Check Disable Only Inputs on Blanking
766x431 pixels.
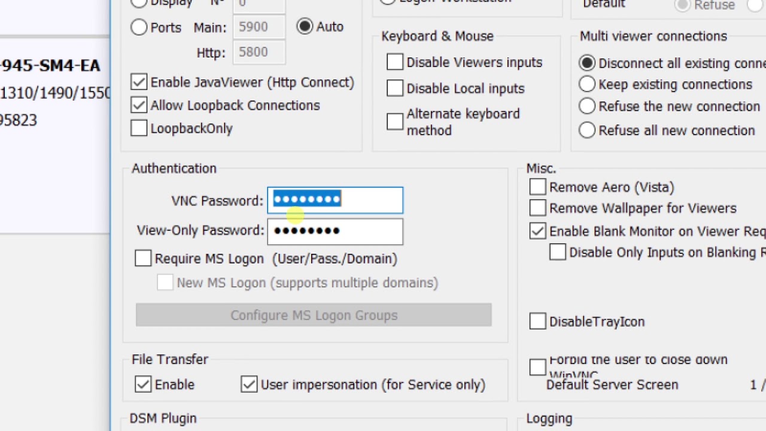click(x=558, y=252)
